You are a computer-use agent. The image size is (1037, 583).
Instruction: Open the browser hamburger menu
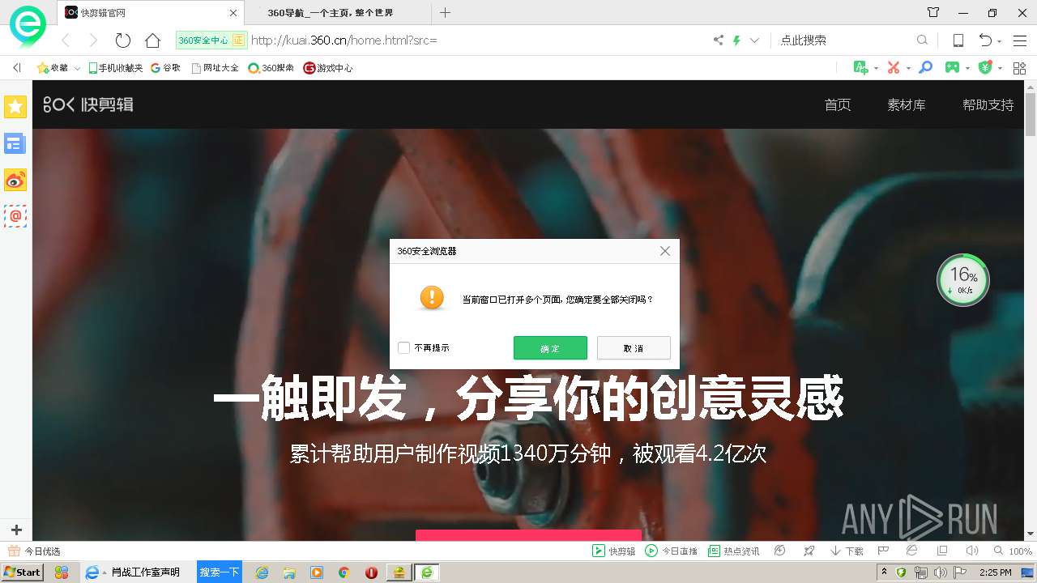coord(1020,40)
